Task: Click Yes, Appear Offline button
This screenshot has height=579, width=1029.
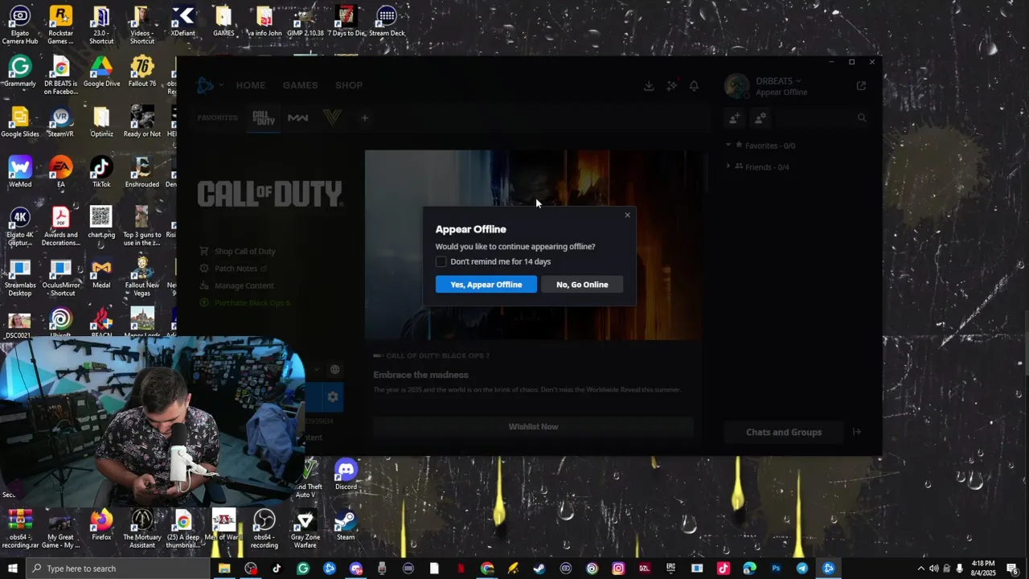Action: [486, 285]
